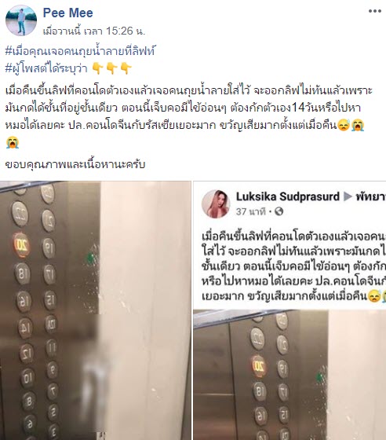Click the sad sweat emoji after เมื่อคืน

[344, 125]
